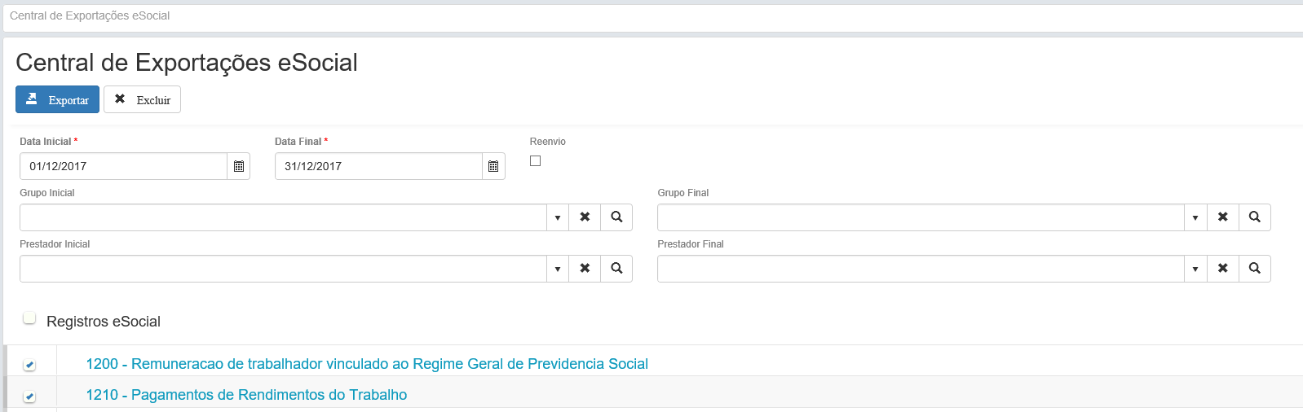Screen dimensions: 1303x412
Task: Search for a Prestador Inicial
Action: [x=616, y=269]
